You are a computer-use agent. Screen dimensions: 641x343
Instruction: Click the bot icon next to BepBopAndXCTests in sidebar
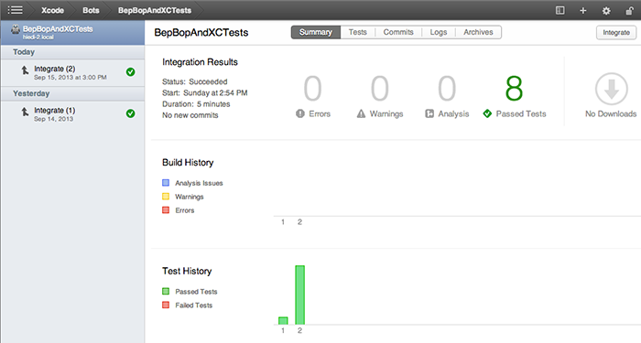pyautogui.click(x=16, y=29)
